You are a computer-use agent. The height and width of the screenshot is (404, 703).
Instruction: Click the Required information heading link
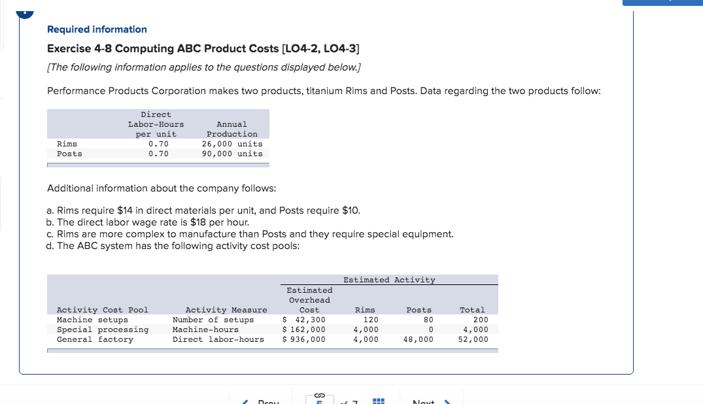(x=97, y=29)
